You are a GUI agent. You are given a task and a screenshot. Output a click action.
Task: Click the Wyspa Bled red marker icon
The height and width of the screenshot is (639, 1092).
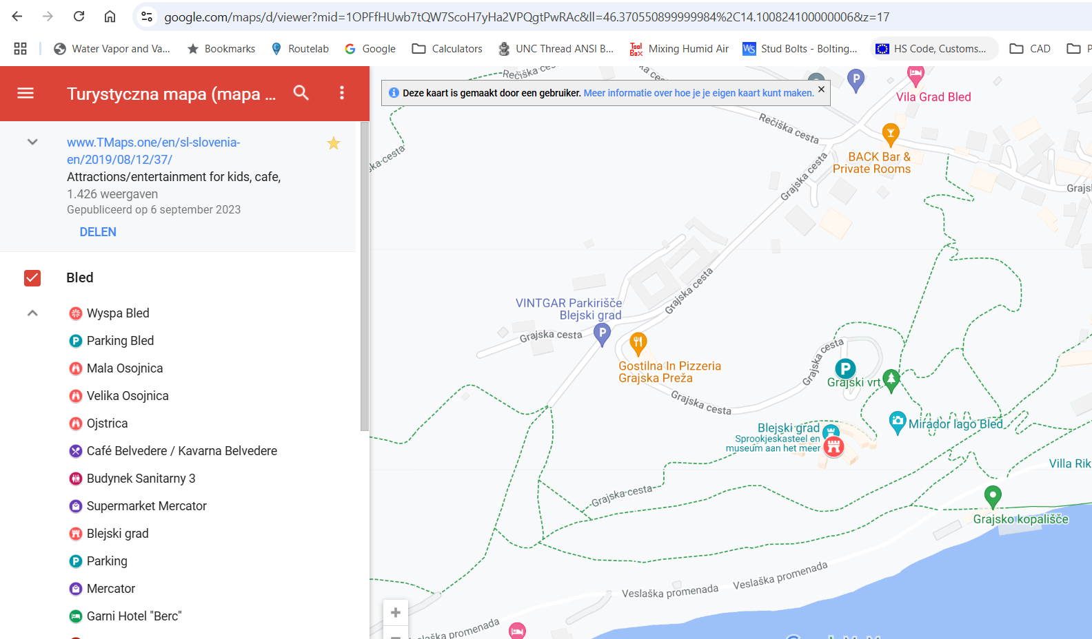[76, 313]
